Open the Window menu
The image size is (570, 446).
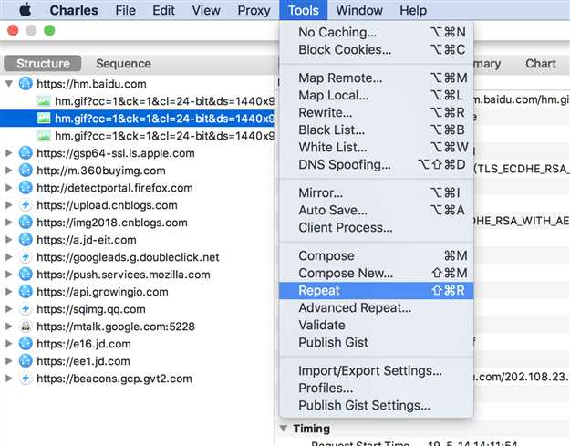(359, 10)
